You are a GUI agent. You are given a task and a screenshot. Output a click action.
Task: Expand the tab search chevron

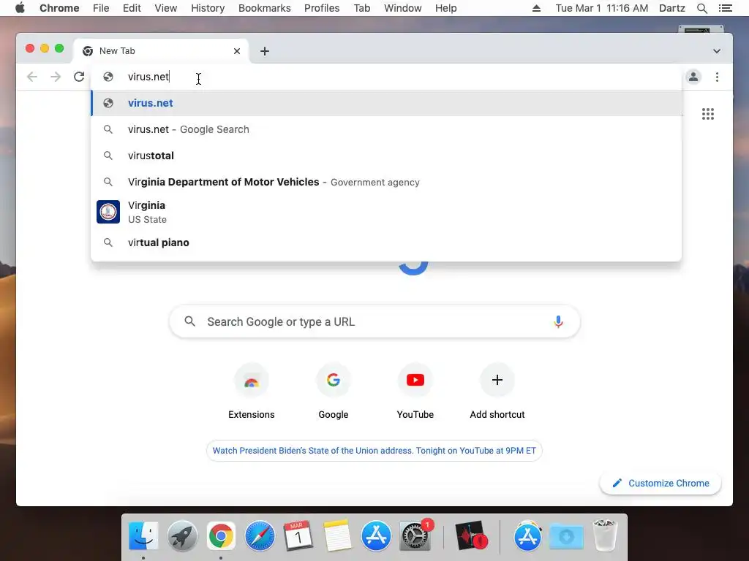pyautogui.click(x=717, y=51)
